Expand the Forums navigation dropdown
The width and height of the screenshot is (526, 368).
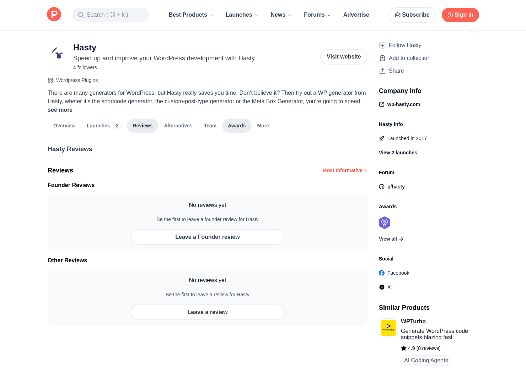point(317,15)
